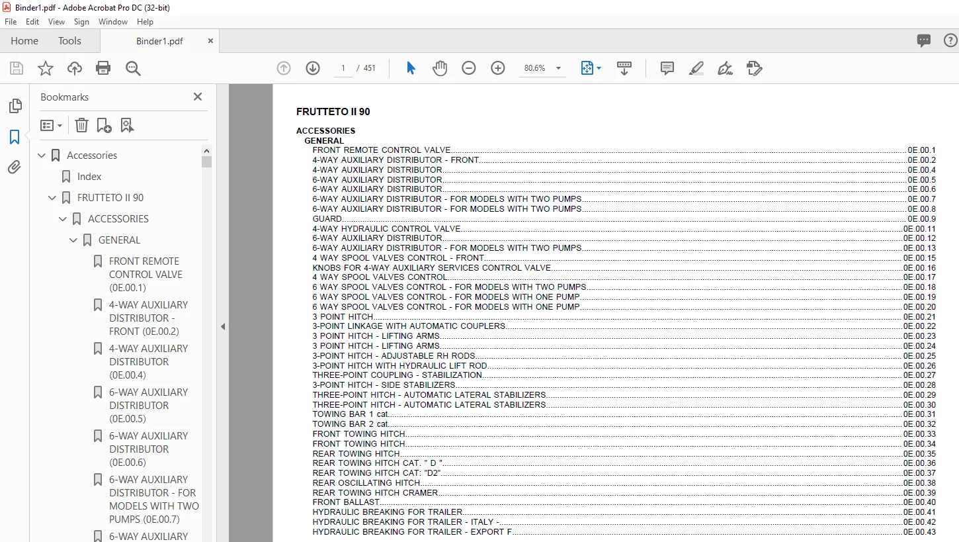
Task: Upload the file using the cloud icon
Action: (75, 68)
